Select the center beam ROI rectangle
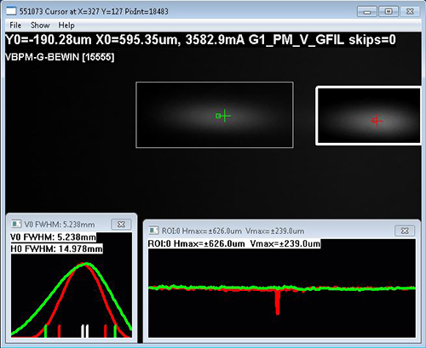This screenshot has height=348, width=426. coord(215,115)
